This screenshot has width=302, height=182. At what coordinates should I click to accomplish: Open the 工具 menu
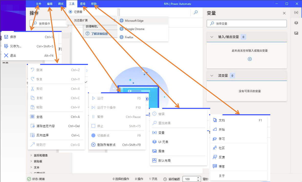[72, 4]
